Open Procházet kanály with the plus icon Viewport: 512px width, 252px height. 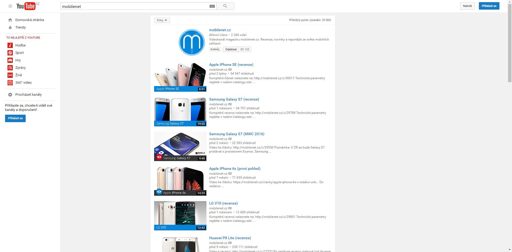pos(10,94)
